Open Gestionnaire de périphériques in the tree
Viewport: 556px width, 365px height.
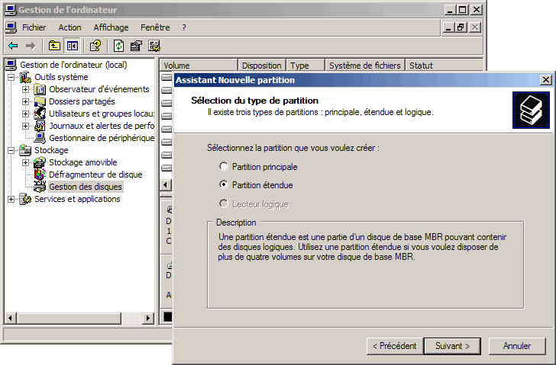click(x=101, y=138)
